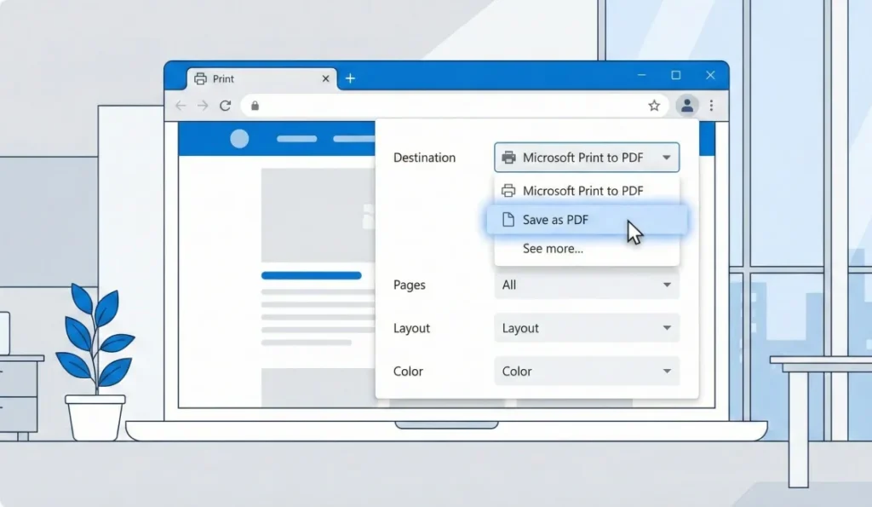Screen dimensions: 872x507
Task: Maximize the browser window
Action: [676, 75]
